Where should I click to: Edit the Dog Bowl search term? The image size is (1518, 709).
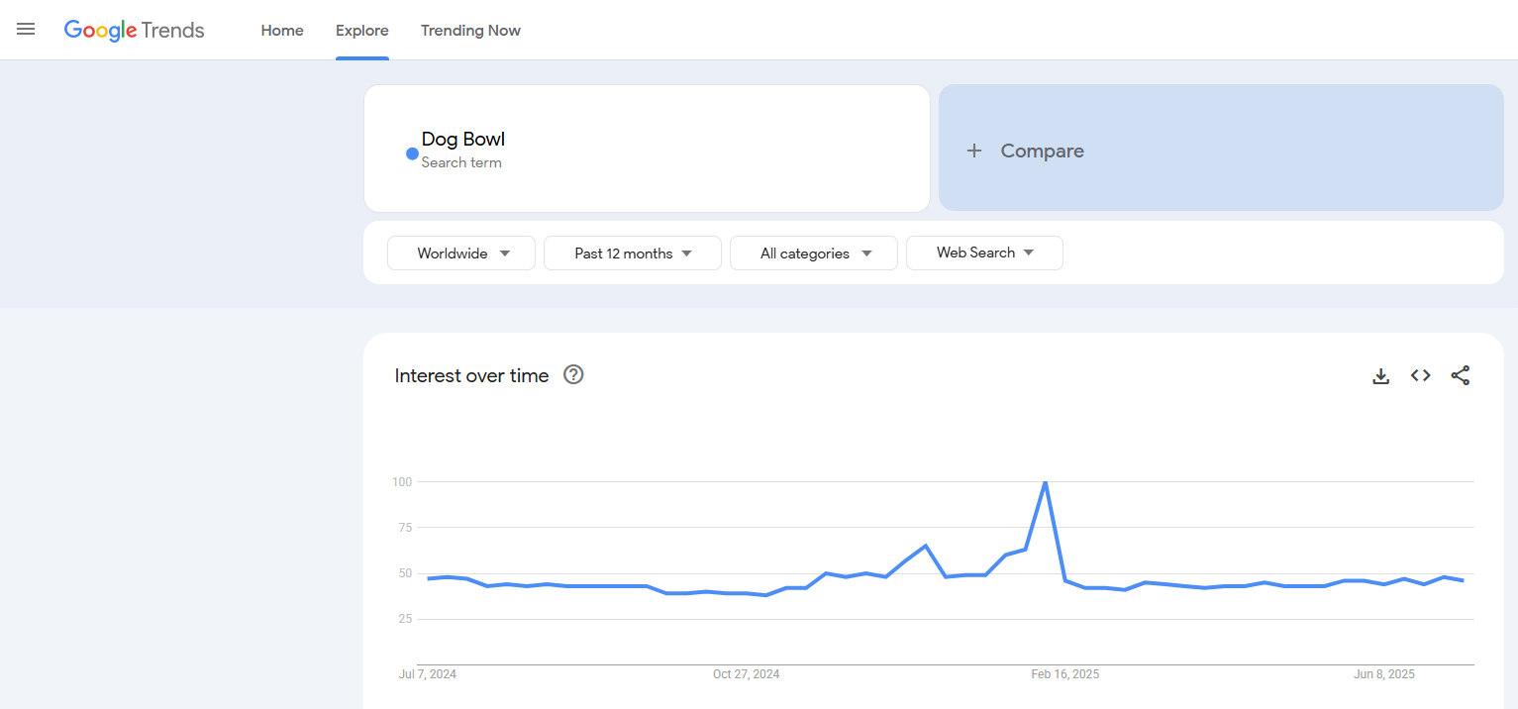coord(463,140)
